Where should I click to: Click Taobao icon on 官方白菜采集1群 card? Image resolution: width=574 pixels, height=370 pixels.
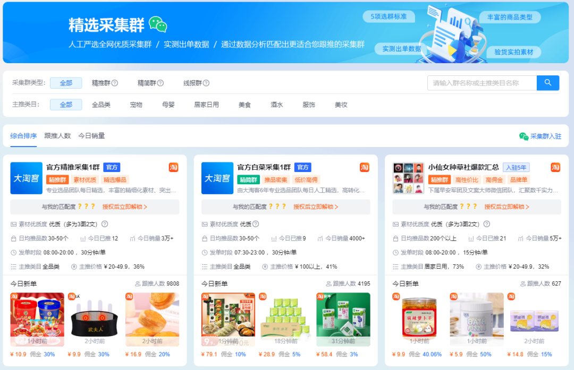[x=364, y=167]
